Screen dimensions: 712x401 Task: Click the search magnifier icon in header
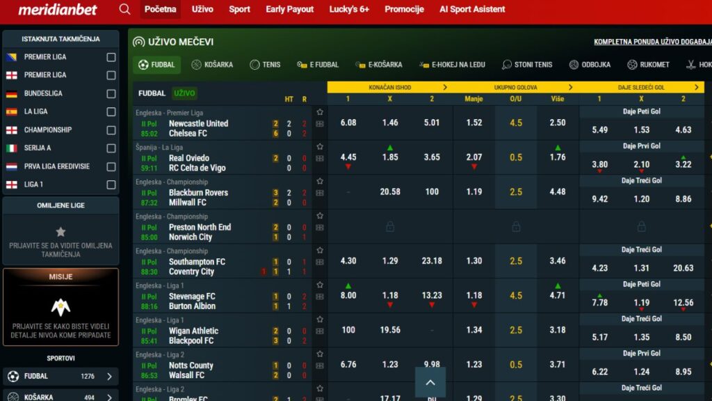pyautogui.click(x=124, y=9)
